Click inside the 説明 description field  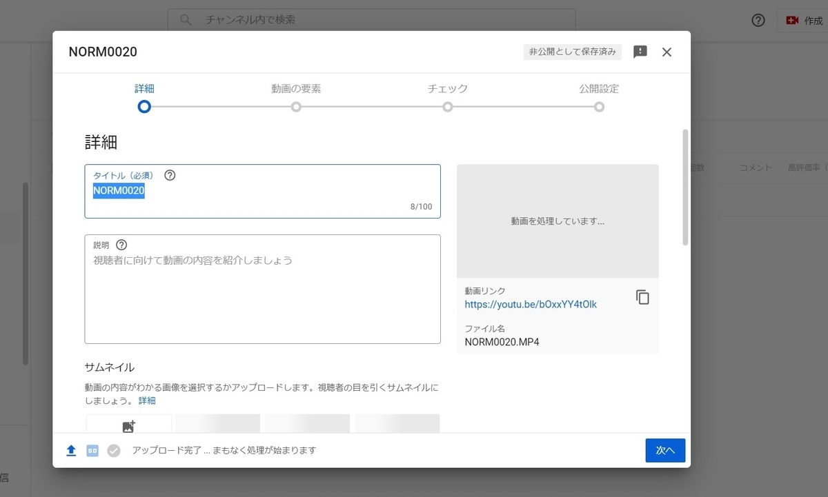(x=262, y=290)
